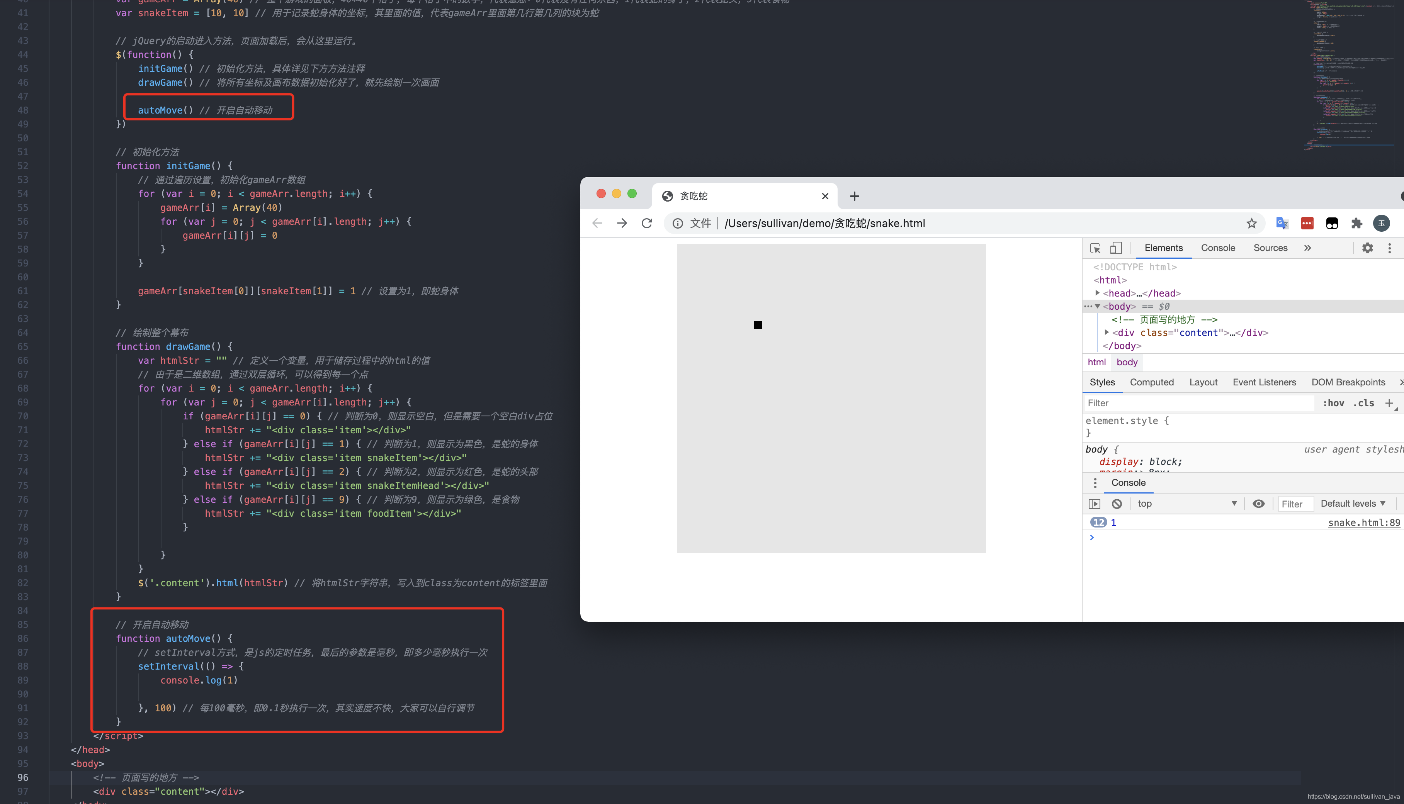Select the 贪吃蛇 browser tab
The width and height of the screenshot is (1404, 804).
tap(744, 196)
